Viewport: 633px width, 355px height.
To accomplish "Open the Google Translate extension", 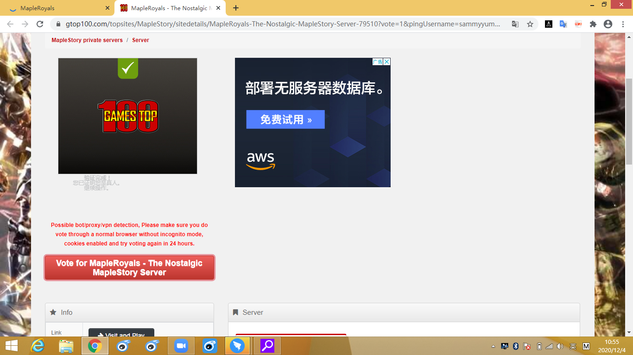I will 563,24.
